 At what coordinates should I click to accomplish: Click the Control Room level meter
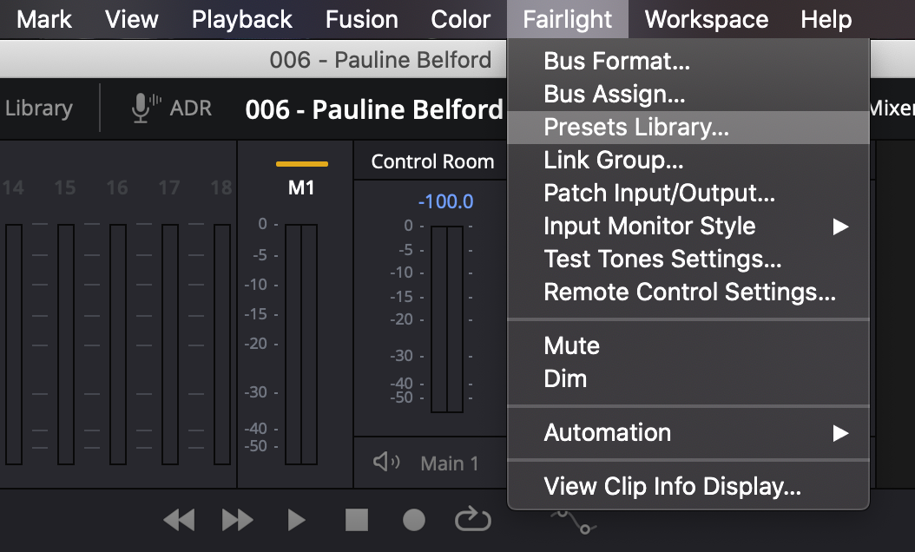pyautogui.click(x=447, y=319)
